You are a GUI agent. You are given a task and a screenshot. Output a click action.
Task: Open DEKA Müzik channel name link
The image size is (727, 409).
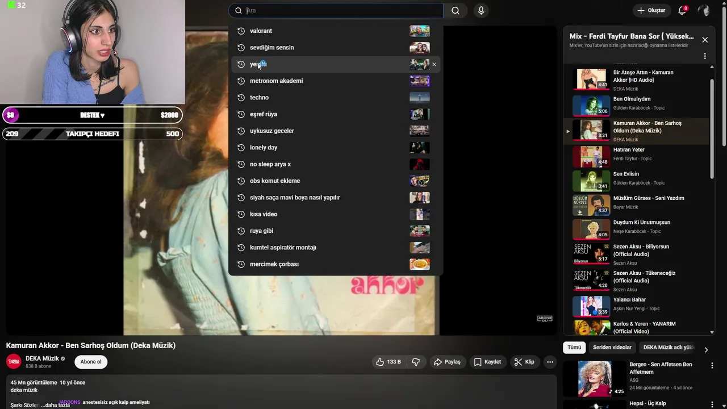pyautogui.click(x=42, y=358)
